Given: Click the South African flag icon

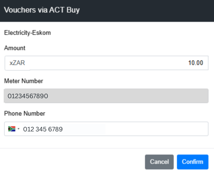Looking at the screenshot, I should 12,129.
